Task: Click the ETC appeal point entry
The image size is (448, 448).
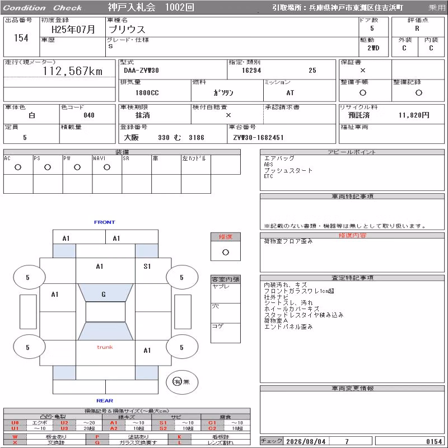Action: [268, 176]
